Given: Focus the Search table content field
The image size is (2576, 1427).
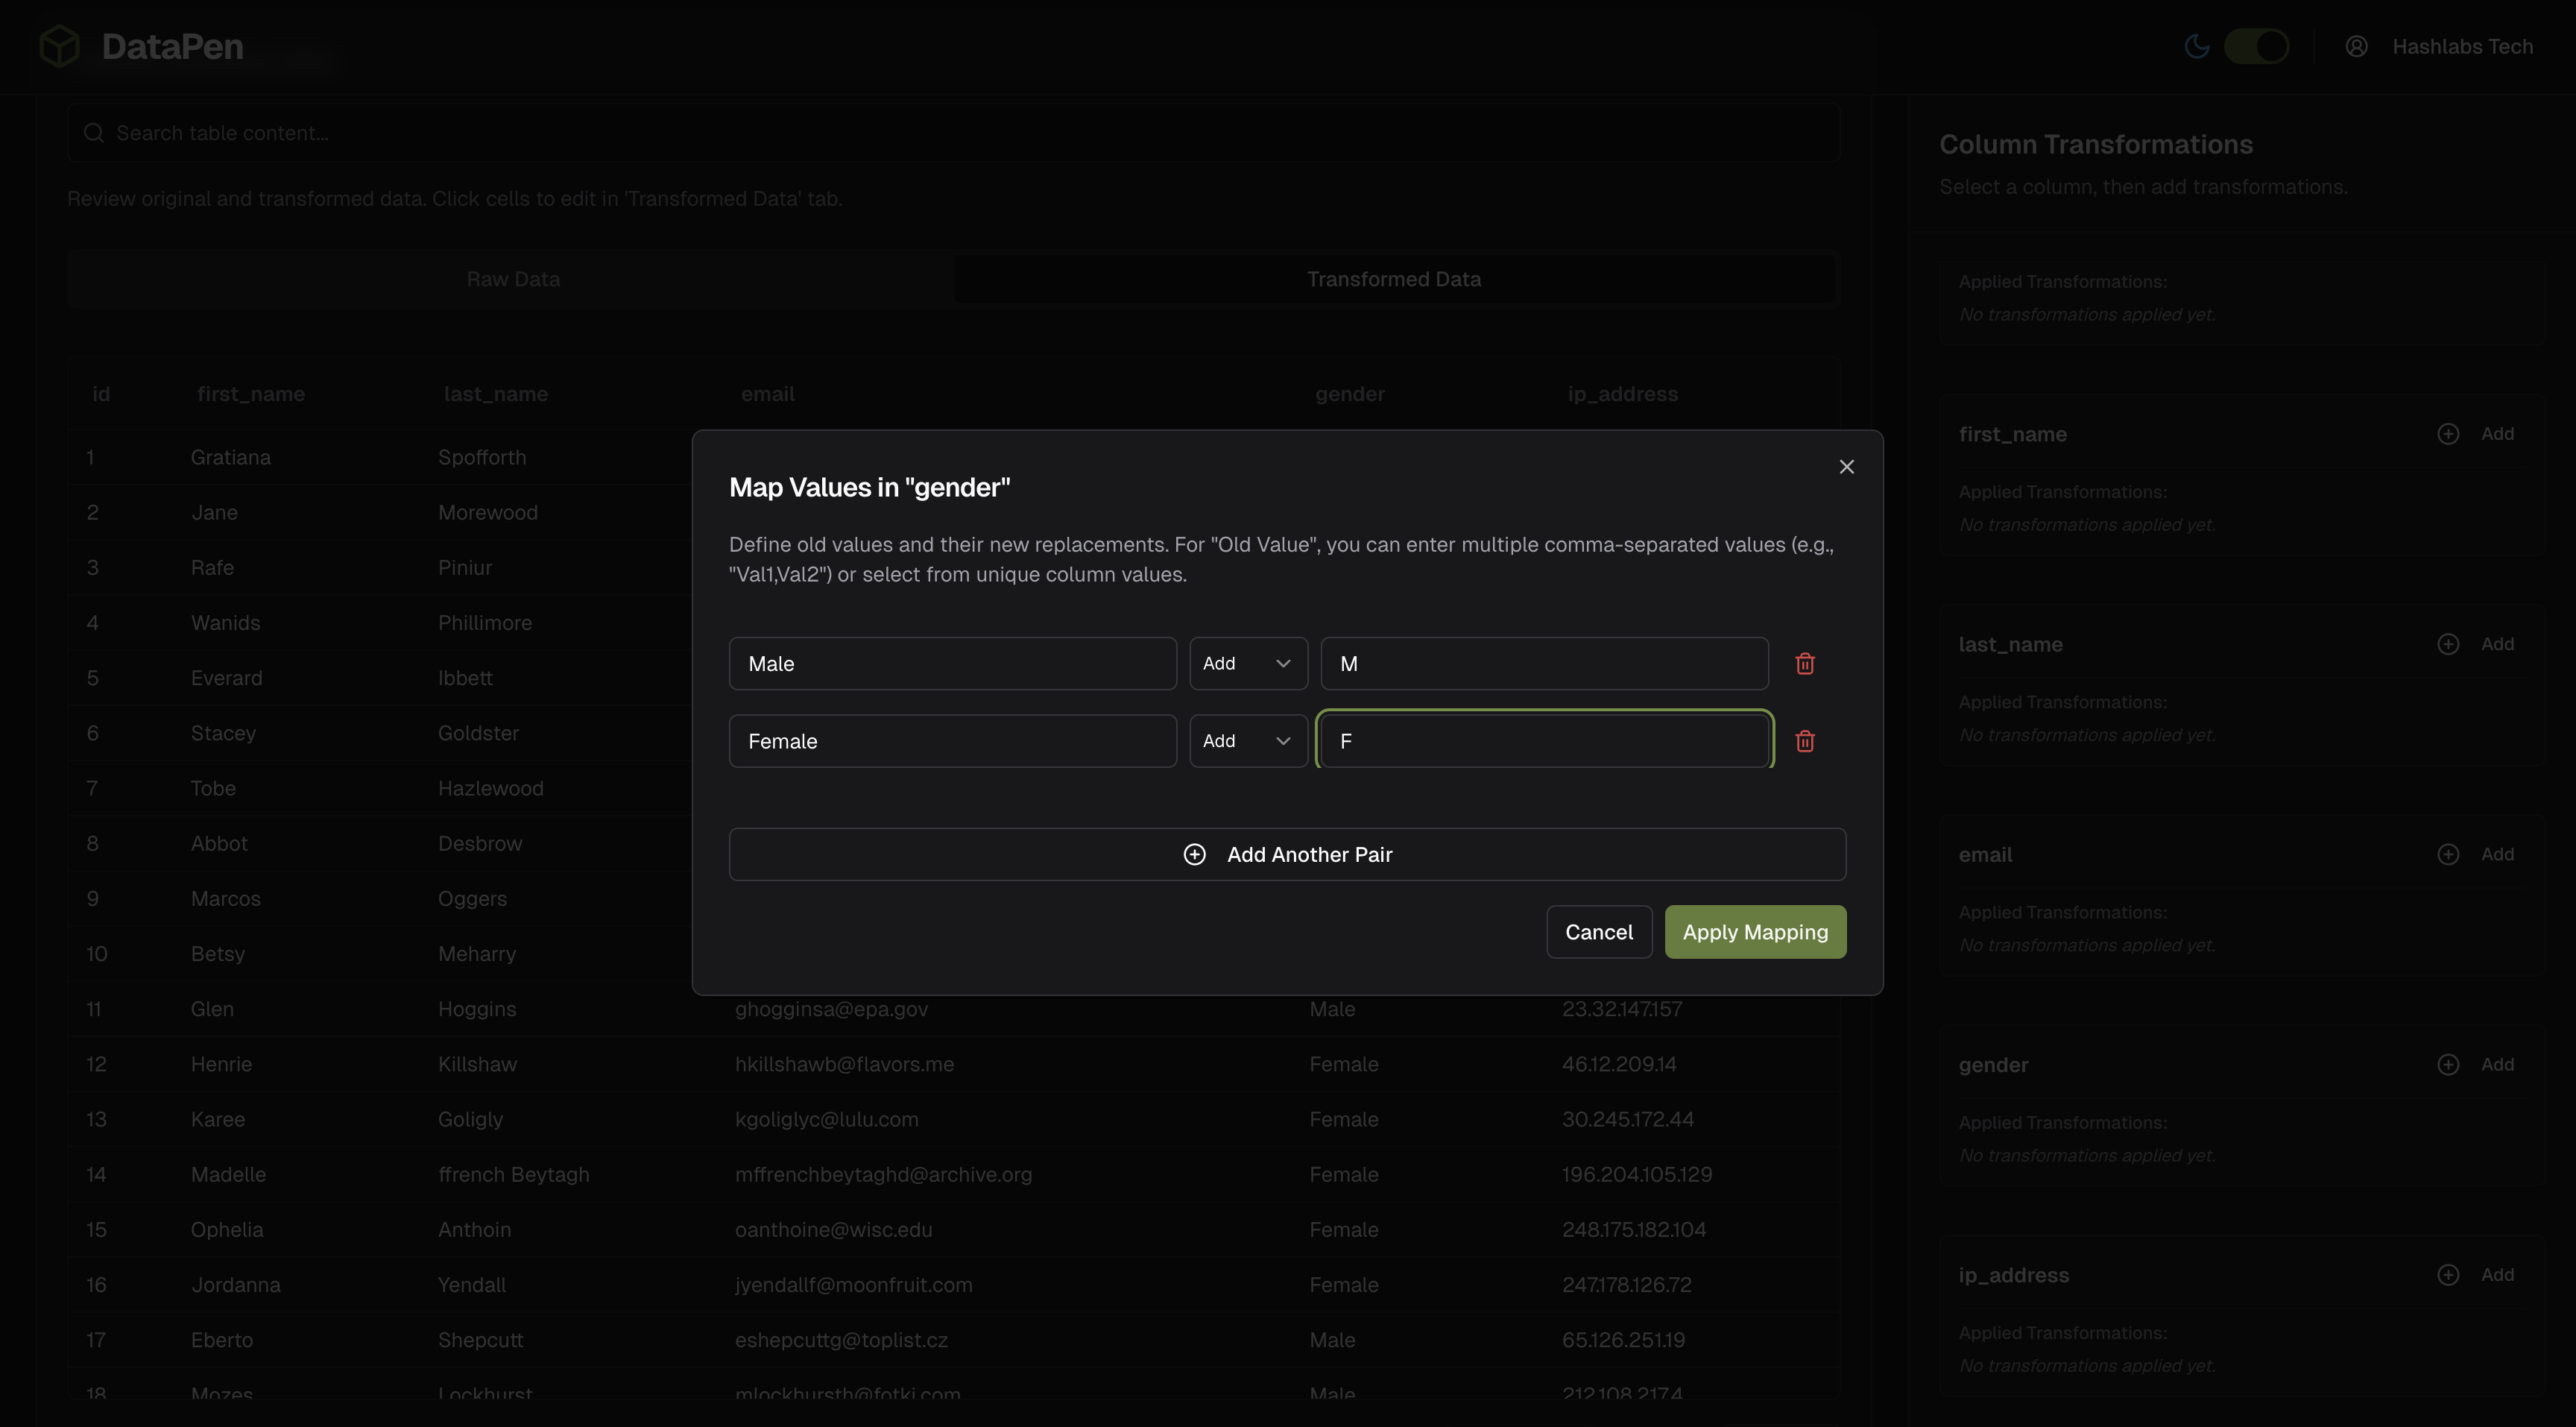Looking at the screenshot, I should [953, 133].
